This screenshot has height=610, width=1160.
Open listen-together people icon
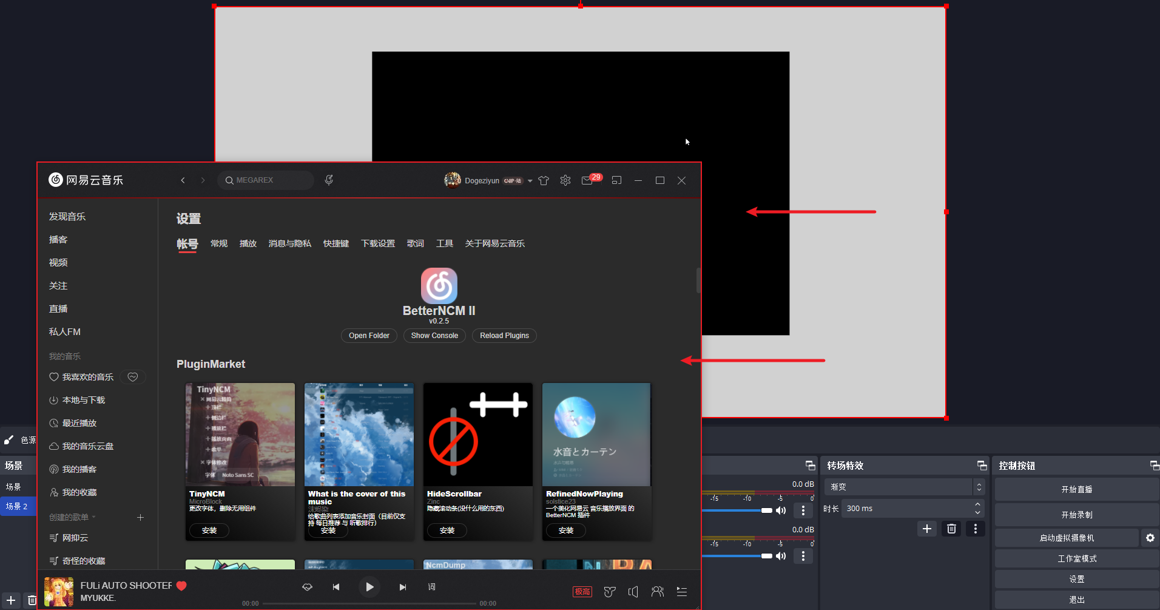(x=658, y=592)
